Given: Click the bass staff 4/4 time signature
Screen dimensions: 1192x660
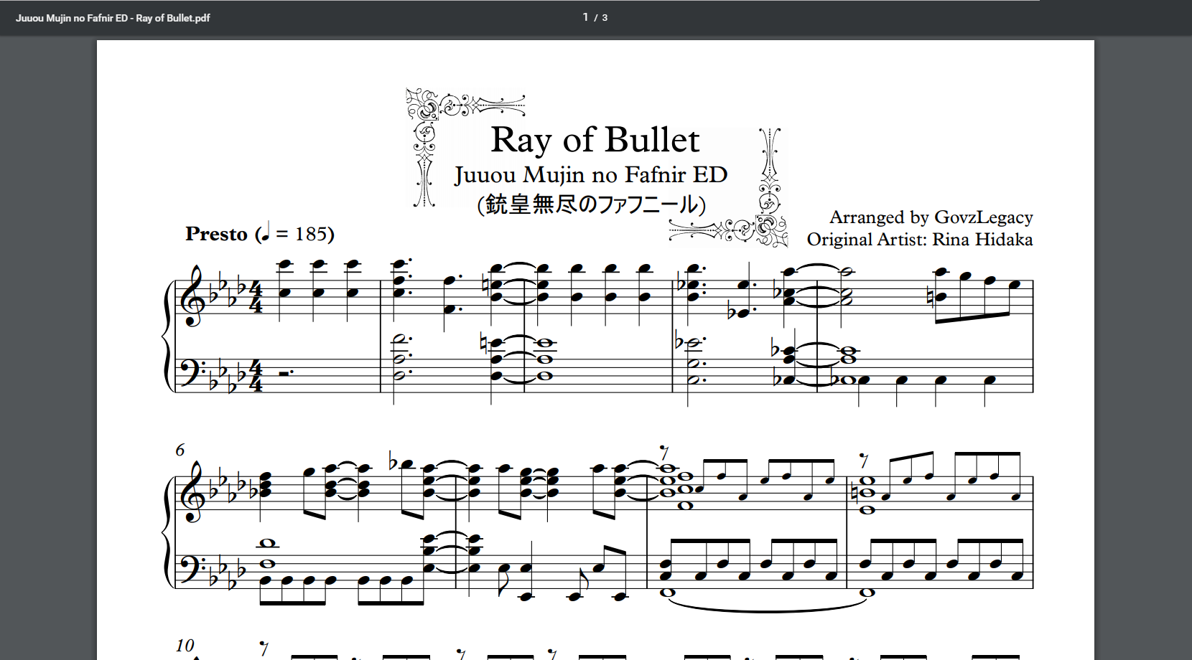Looking at the screenshot, I should pyautogui.click(x=255, y=375).
